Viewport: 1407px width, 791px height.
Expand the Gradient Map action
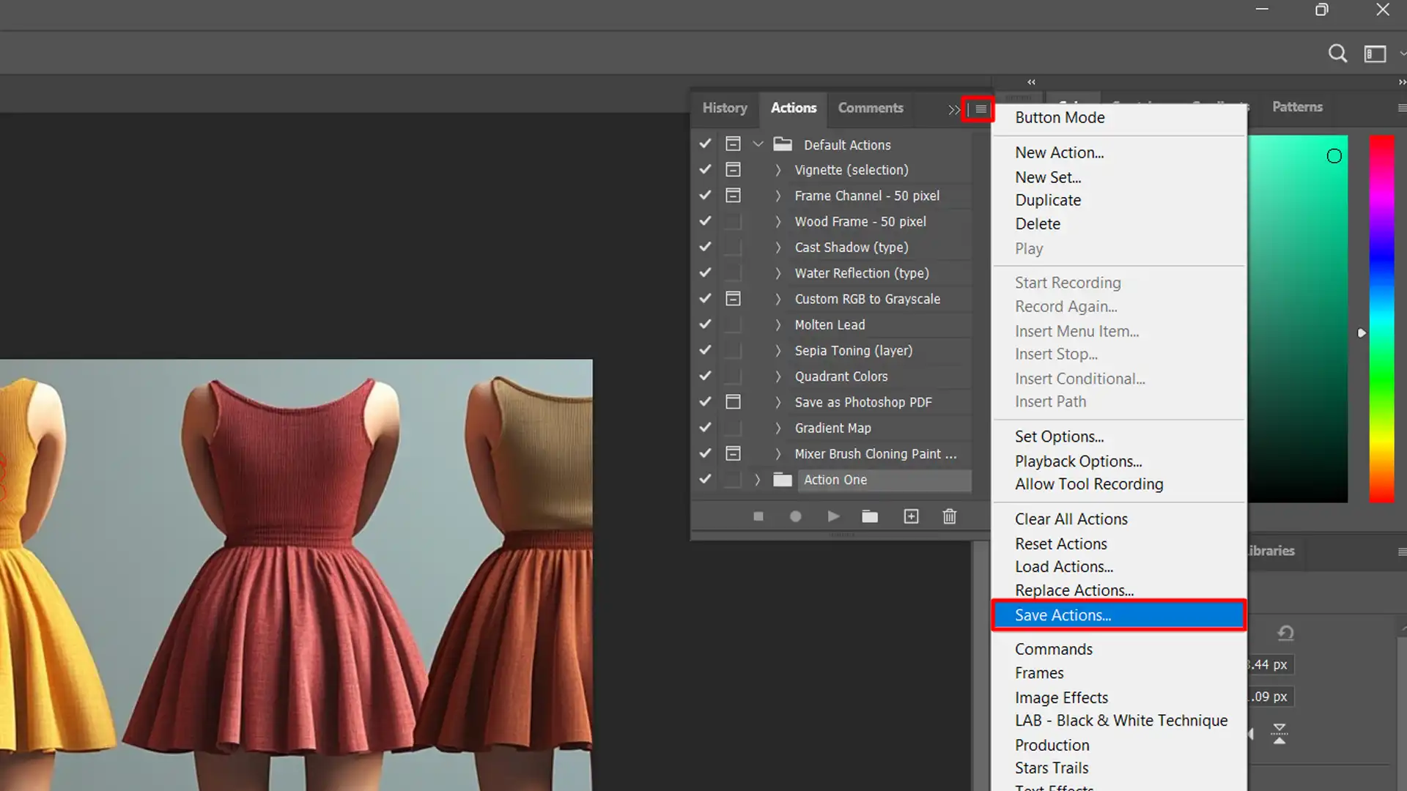pos(778,428)
